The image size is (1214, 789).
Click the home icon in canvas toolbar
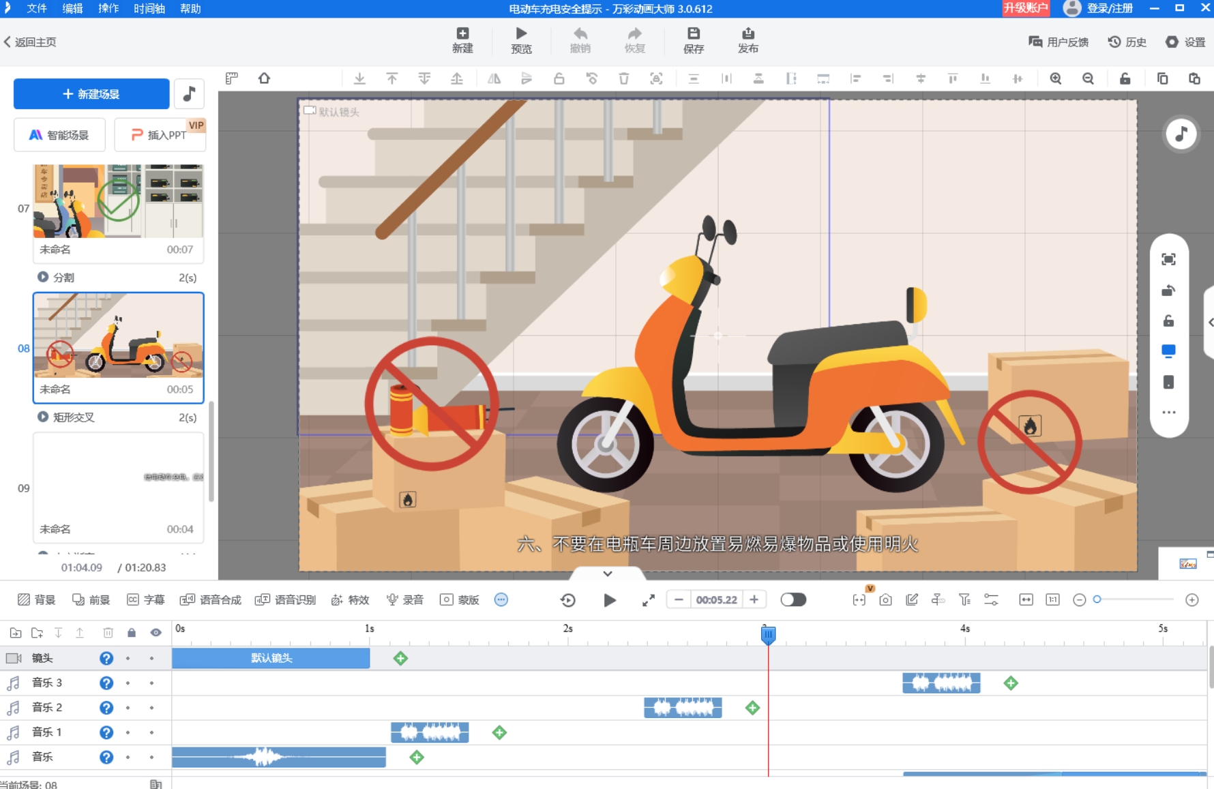(264, 78)
